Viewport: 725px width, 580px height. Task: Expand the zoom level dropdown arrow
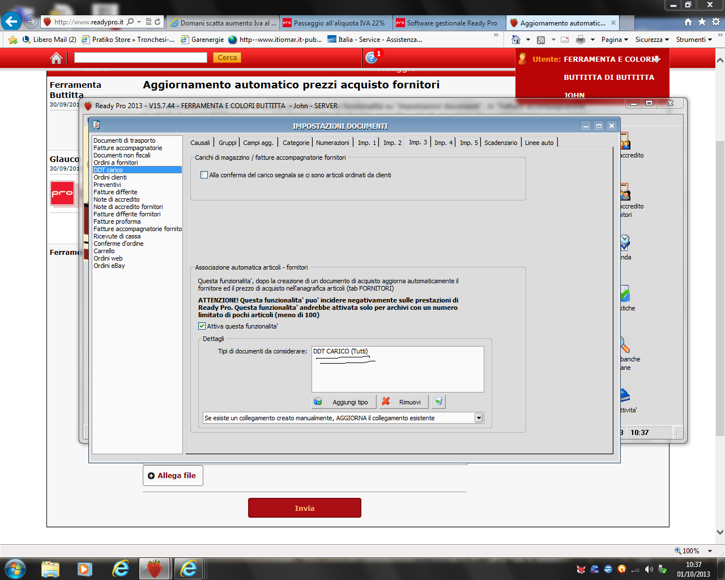(x=710, y=551)
